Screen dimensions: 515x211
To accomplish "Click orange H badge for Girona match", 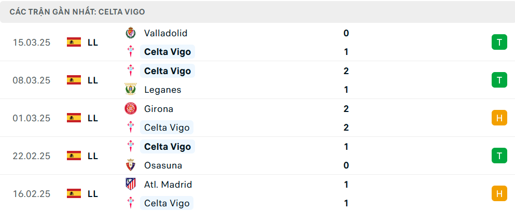I will tap(499, 118).
